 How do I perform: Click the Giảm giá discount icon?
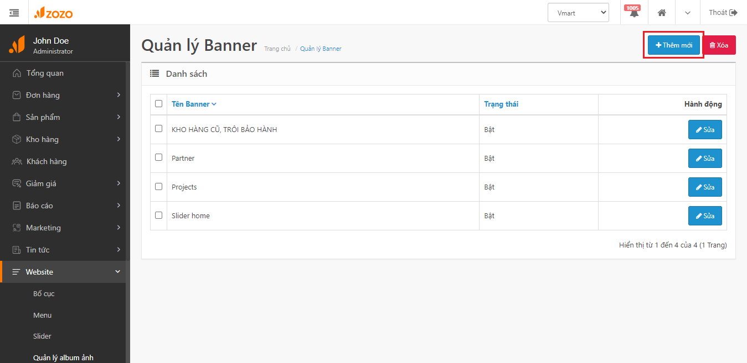17,183
